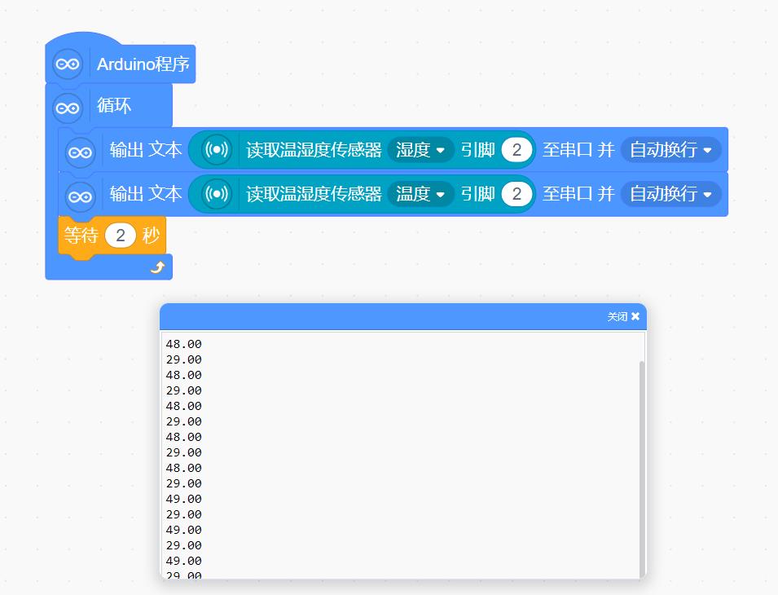The width and height of the screenshot is (778, 595).
Task: Click sensor icon in humidity reading block
Action: [x=217, y=149]
